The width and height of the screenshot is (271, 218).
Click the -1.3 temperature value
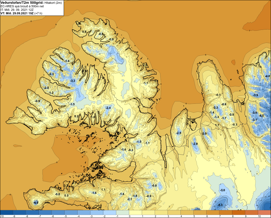click(217, 117)
